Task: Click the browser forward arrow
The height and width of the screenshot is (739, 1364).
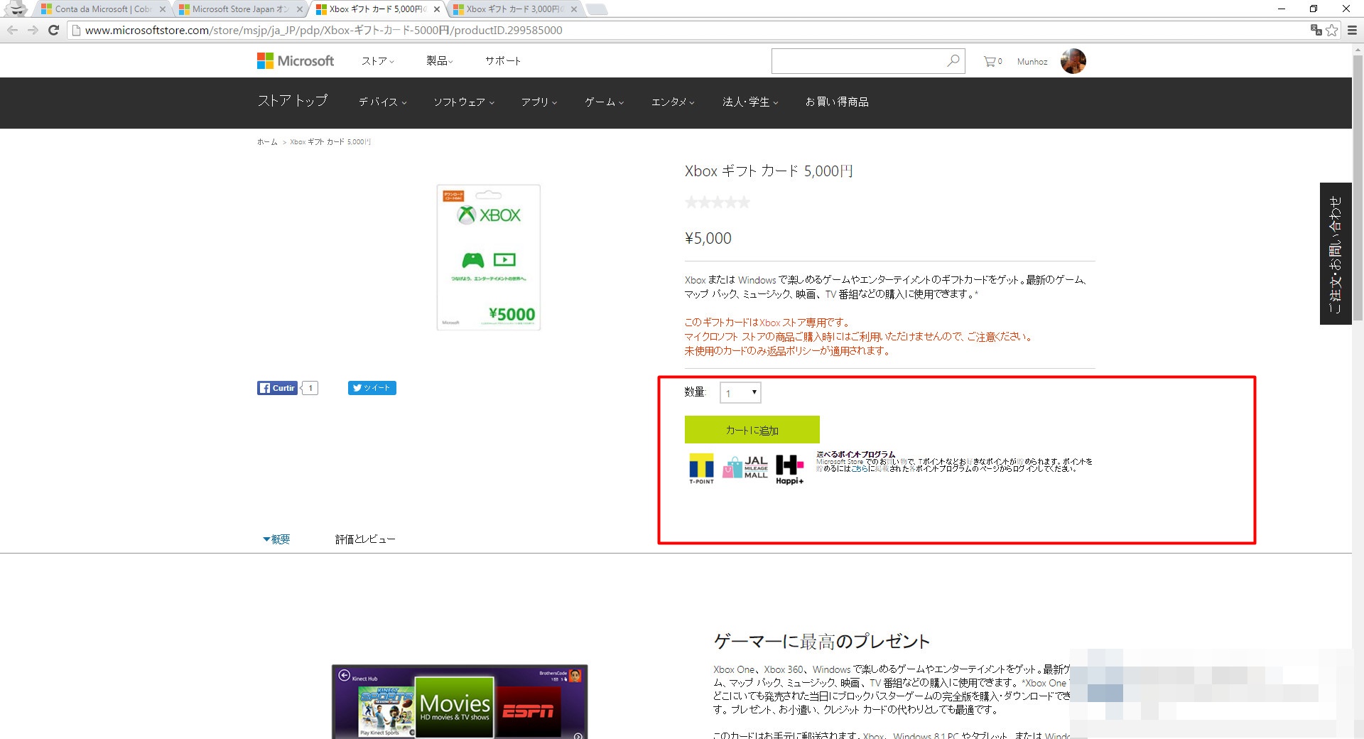Action: pyautogui.click(x=33, y=30)
